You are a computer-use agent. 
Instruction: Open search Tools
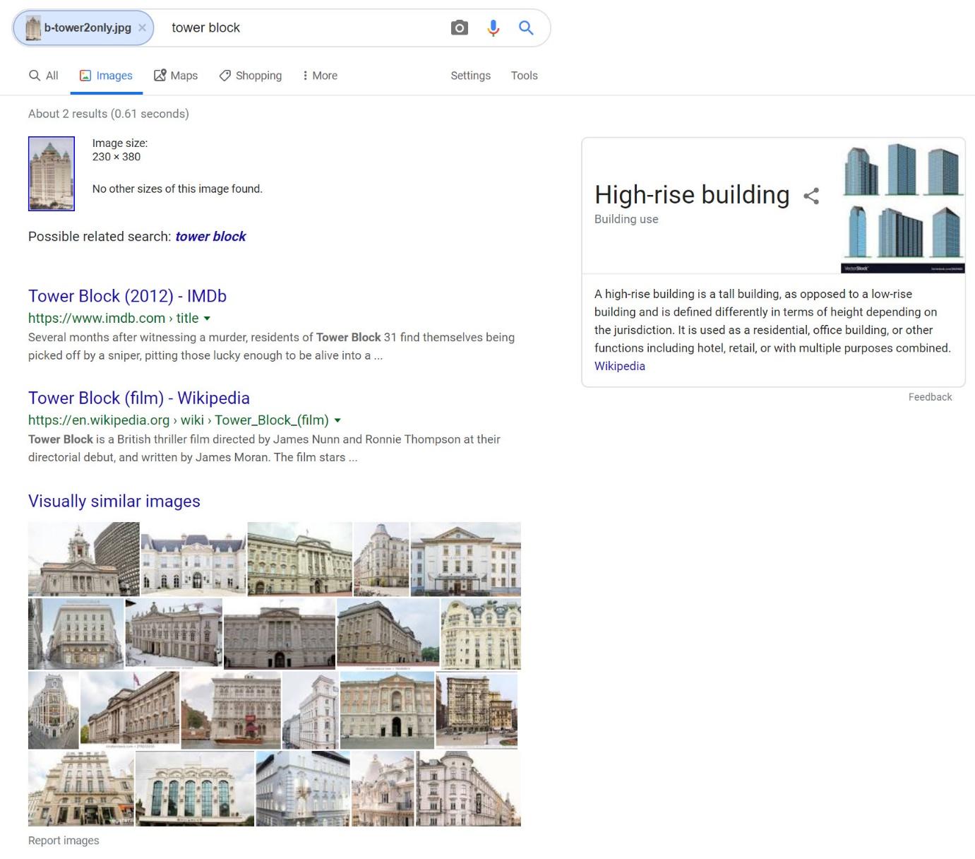click(x=524, y=76)
